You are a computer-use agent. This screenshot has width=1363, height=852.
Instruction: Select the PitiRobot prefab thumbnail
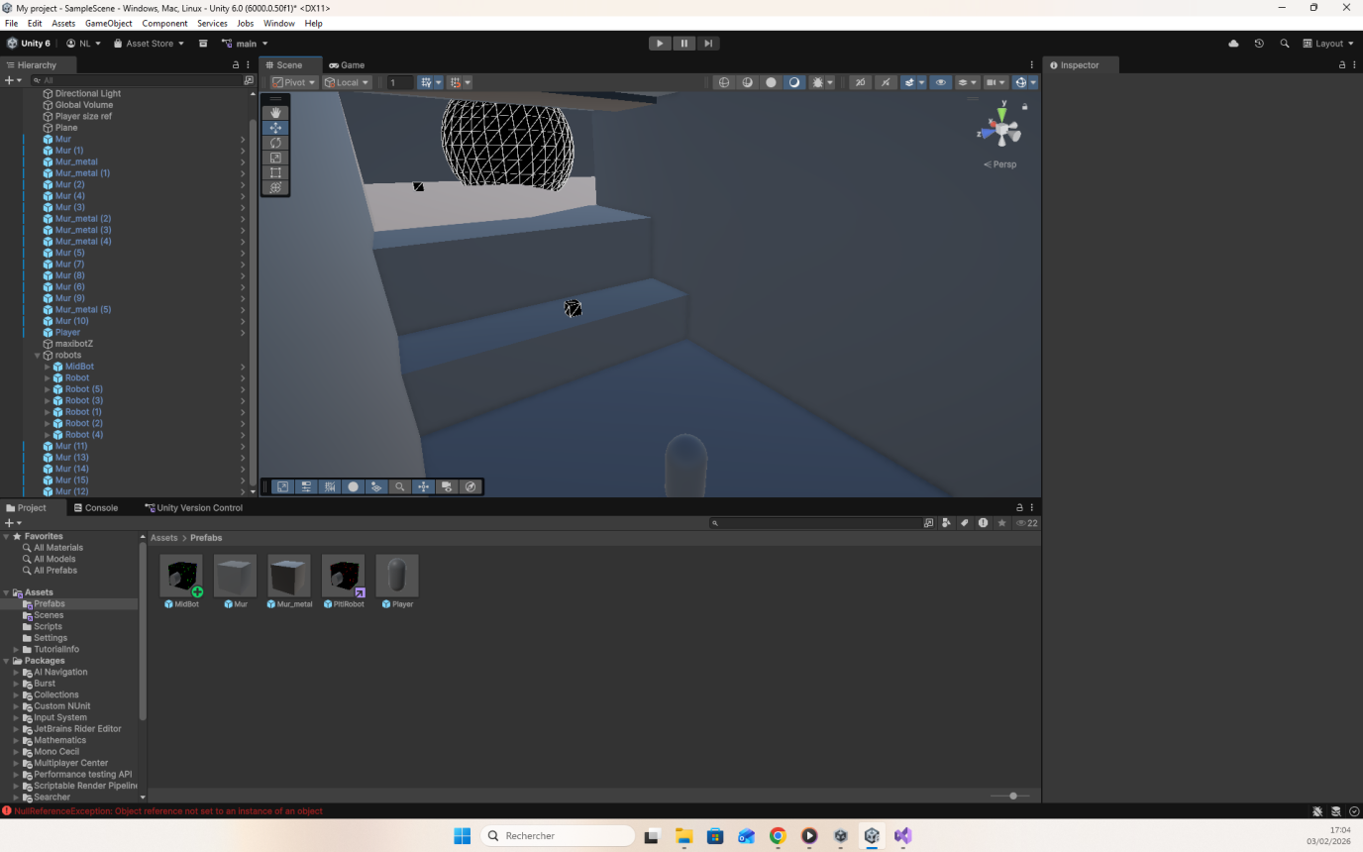pos(343,577)
